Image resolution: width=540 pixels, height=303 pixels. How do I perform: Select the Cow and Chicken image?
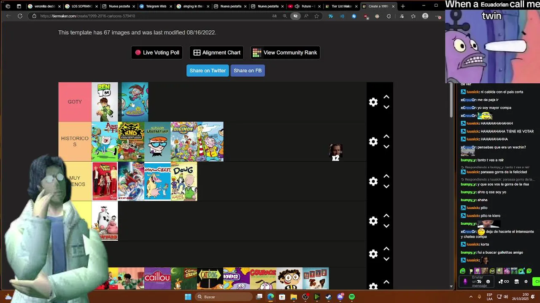[x=157, y=181]
